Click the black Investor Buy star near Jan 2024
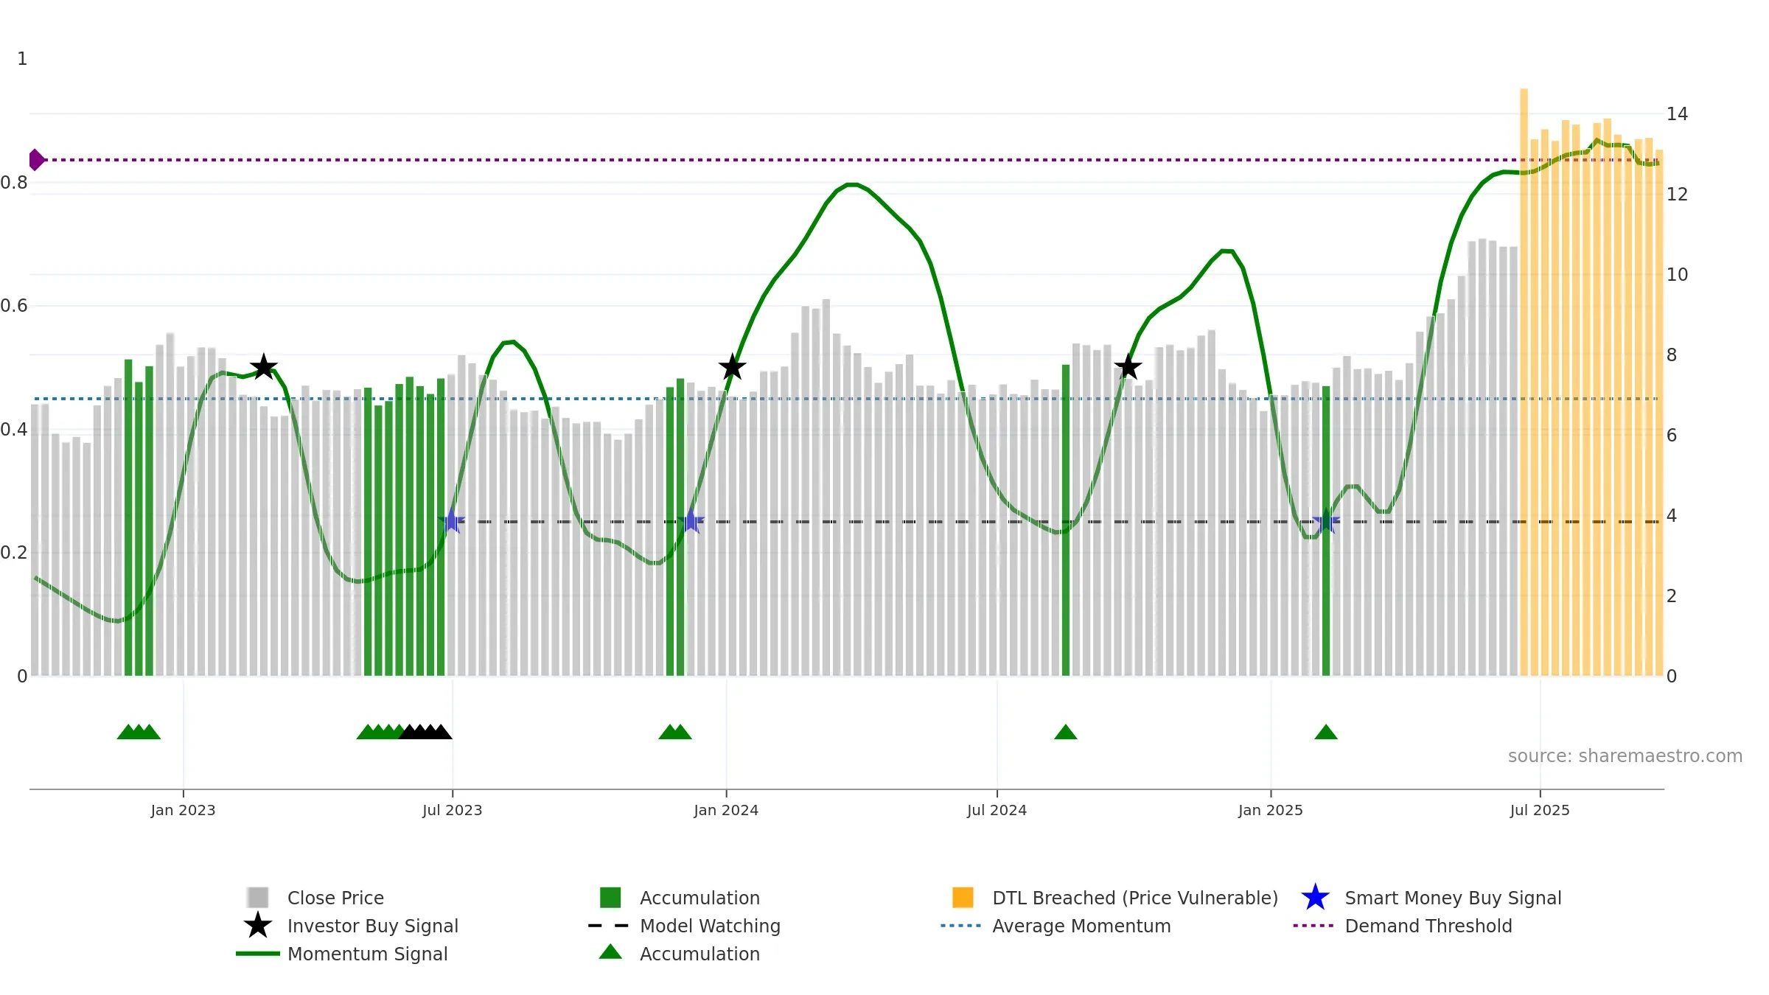 732,367
